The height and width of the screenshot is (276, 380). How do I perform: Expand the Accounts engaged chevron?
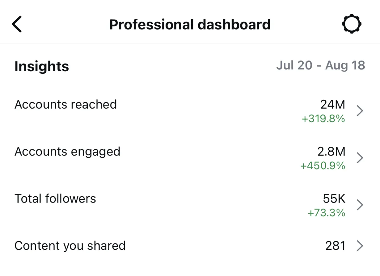pyautogui.click(x=360, y=158)
